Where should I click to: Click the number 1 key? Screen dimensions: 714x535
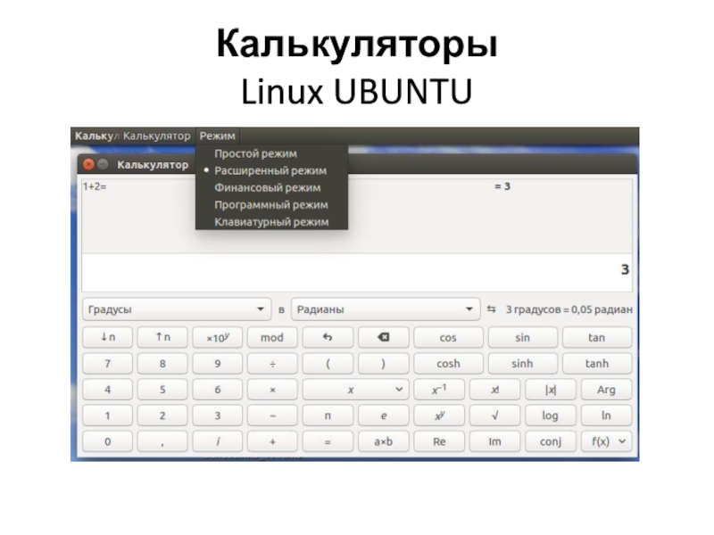(x=107, y=416)
